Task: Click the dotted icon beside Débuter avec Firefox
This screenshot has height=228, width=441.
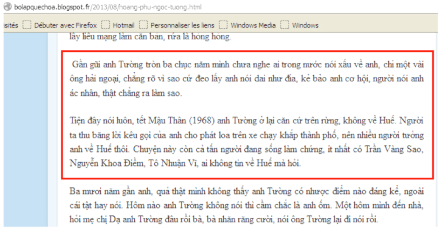Action: 27,25
